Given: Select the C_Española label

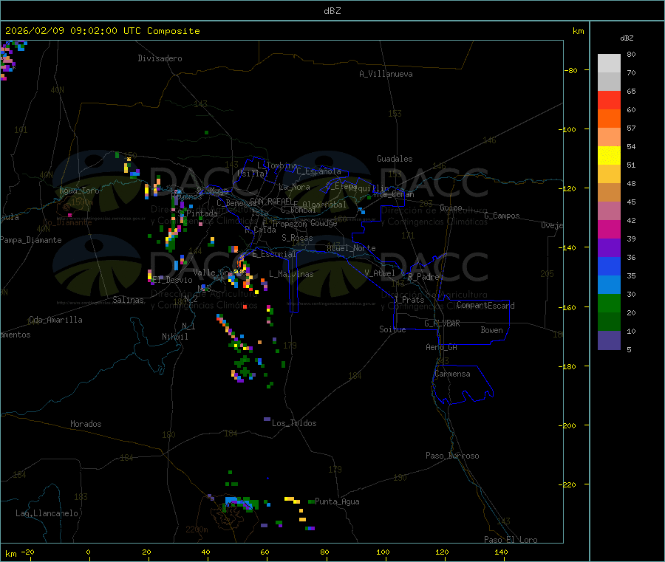Looking at the screenshot, I should pos(319,171).
